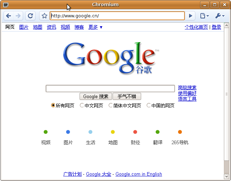The width and height of the screenshot is (231, 181).
Task: Reload the page
Action: [30, 16]
